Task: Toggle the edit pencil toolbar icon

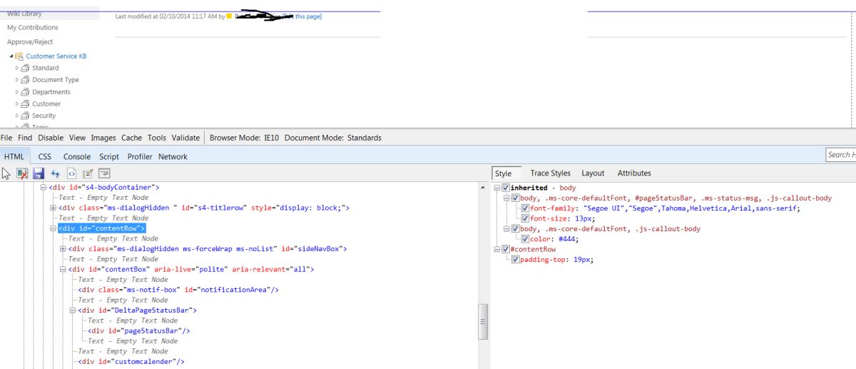Action: [x=88, y=173]
